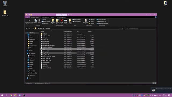Open the Otwórz dropdown in ribbon

tap(92, 20)
